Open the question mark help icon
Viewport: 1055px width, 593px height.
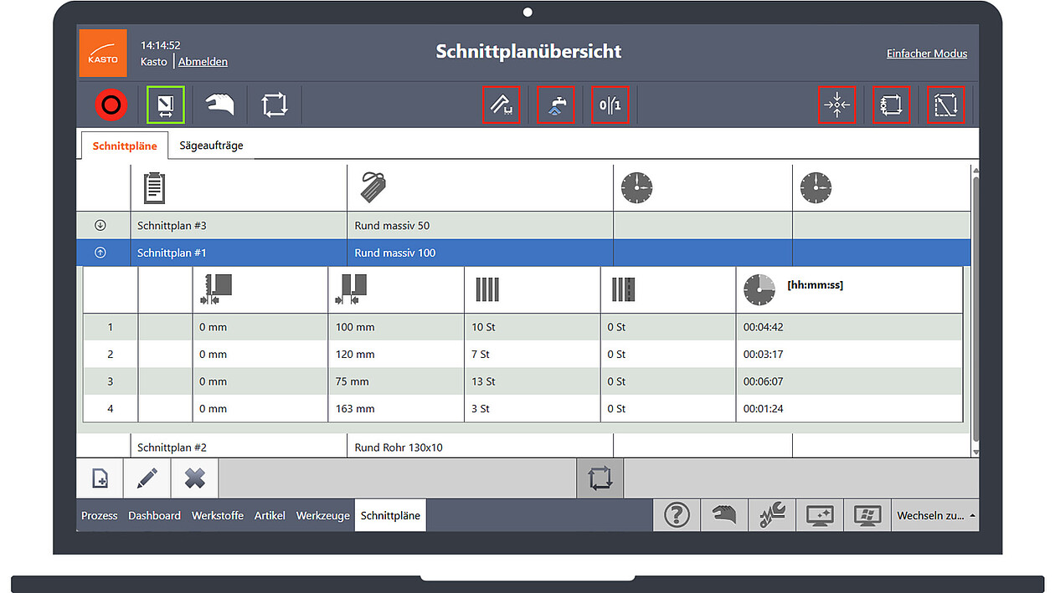pos(677,515)
